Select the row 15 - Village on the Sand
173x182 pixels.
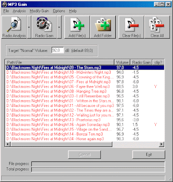85,129
